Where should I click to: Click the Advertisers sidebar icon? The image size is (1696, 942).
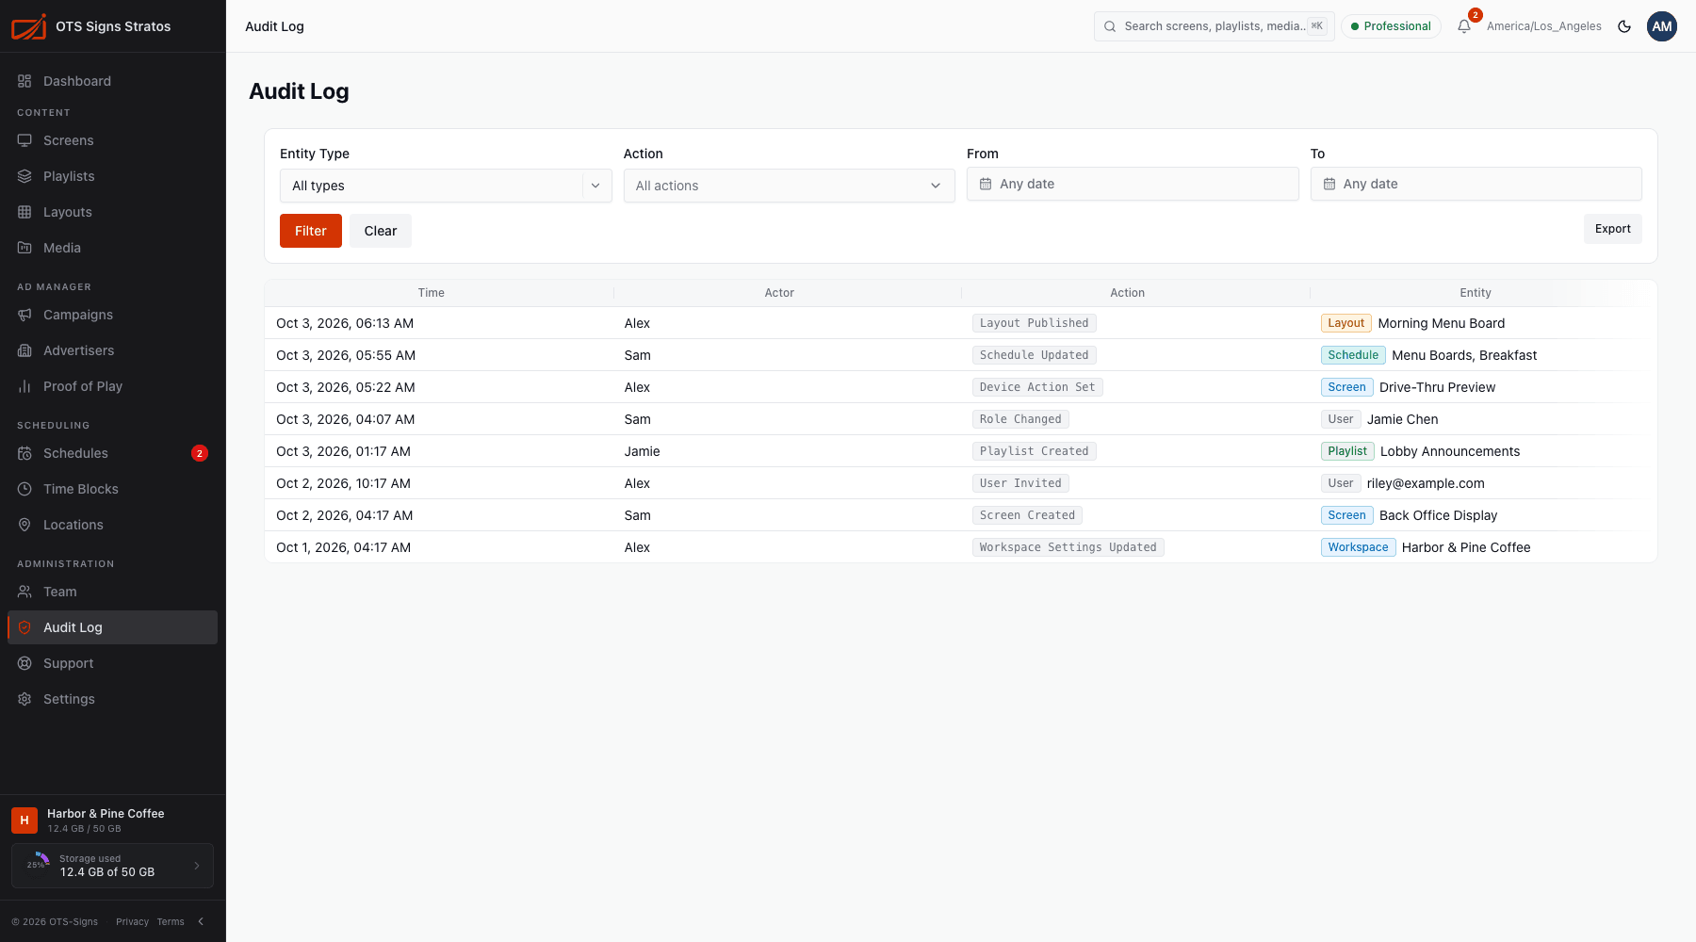tap(24, 350)
